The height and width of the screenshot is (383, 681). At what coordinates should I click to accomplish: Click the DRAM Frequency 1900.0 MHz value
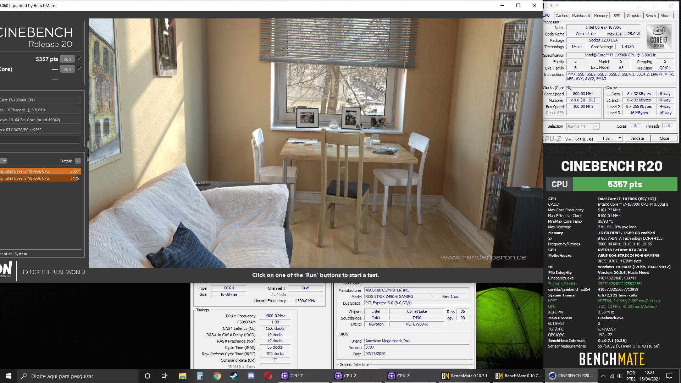275,316
